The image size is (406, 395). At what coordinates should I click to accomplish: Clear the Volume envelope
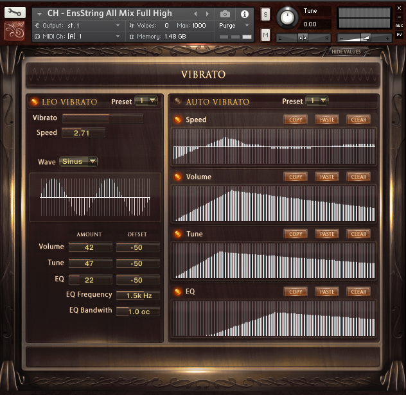[358, 177]
